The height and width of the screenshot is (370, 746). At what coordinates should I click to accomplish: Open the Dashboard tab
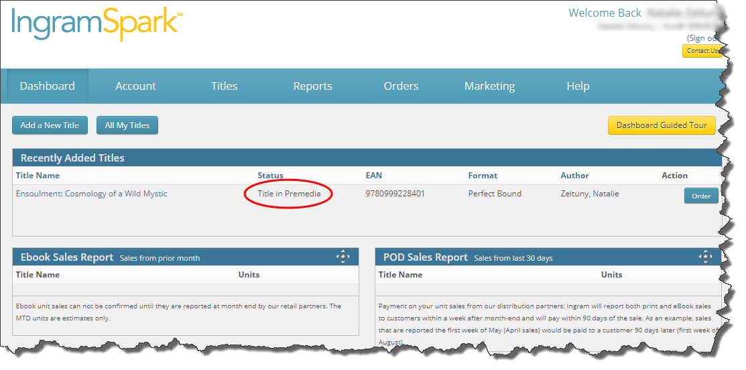tap(47, 86)
